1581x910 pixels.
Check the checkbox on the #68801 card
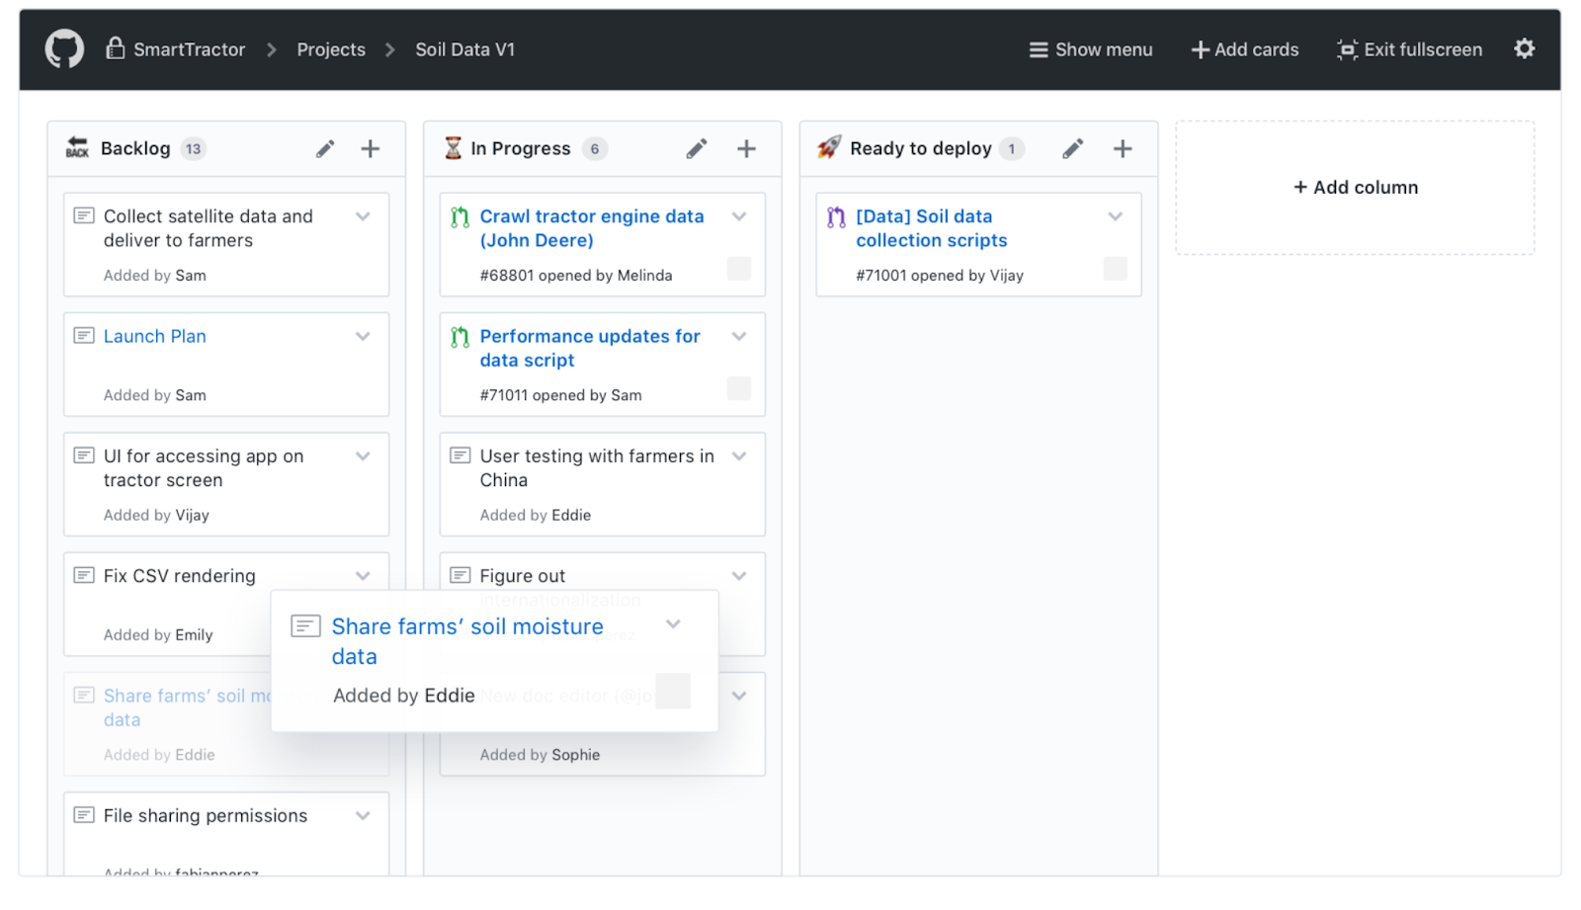(x=739, y=268)
